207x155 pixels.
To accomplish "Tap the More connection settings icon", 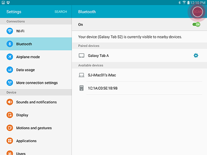I will point(10,83).
